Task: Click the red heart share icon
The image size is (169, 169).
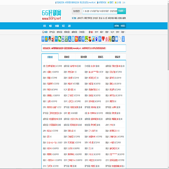Action: (x=103, y=39)
